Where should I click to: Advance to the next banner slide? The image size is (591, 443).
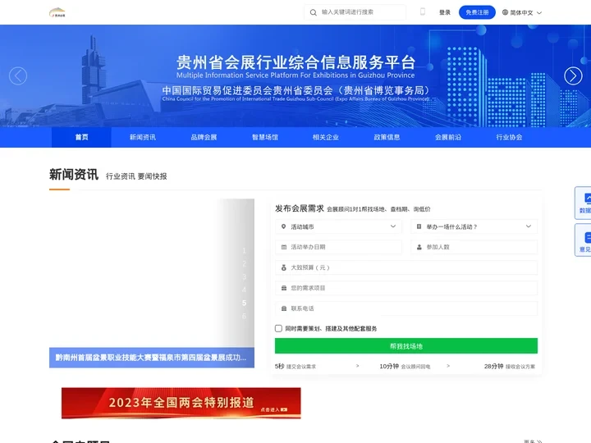click(573, 75)
